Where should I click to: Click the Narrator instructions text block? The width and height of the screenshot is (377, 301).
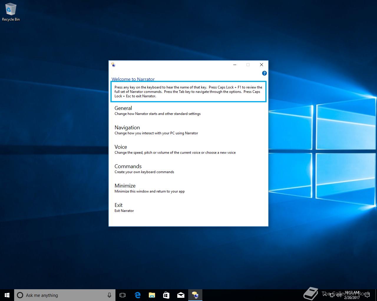(x=188, y=92)
